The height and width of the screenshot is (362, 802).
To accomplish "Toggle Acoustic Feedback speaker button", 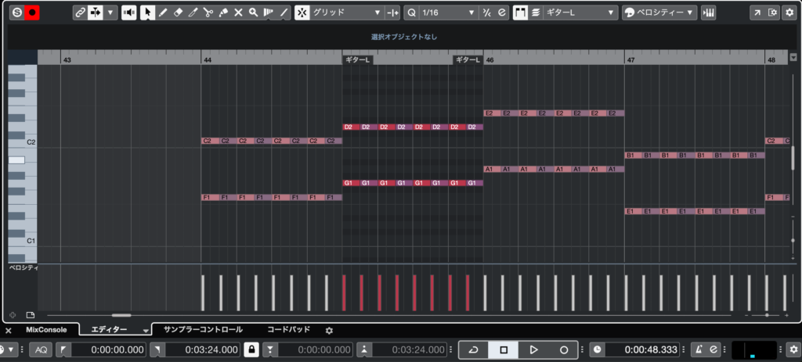I will (128, 13).
